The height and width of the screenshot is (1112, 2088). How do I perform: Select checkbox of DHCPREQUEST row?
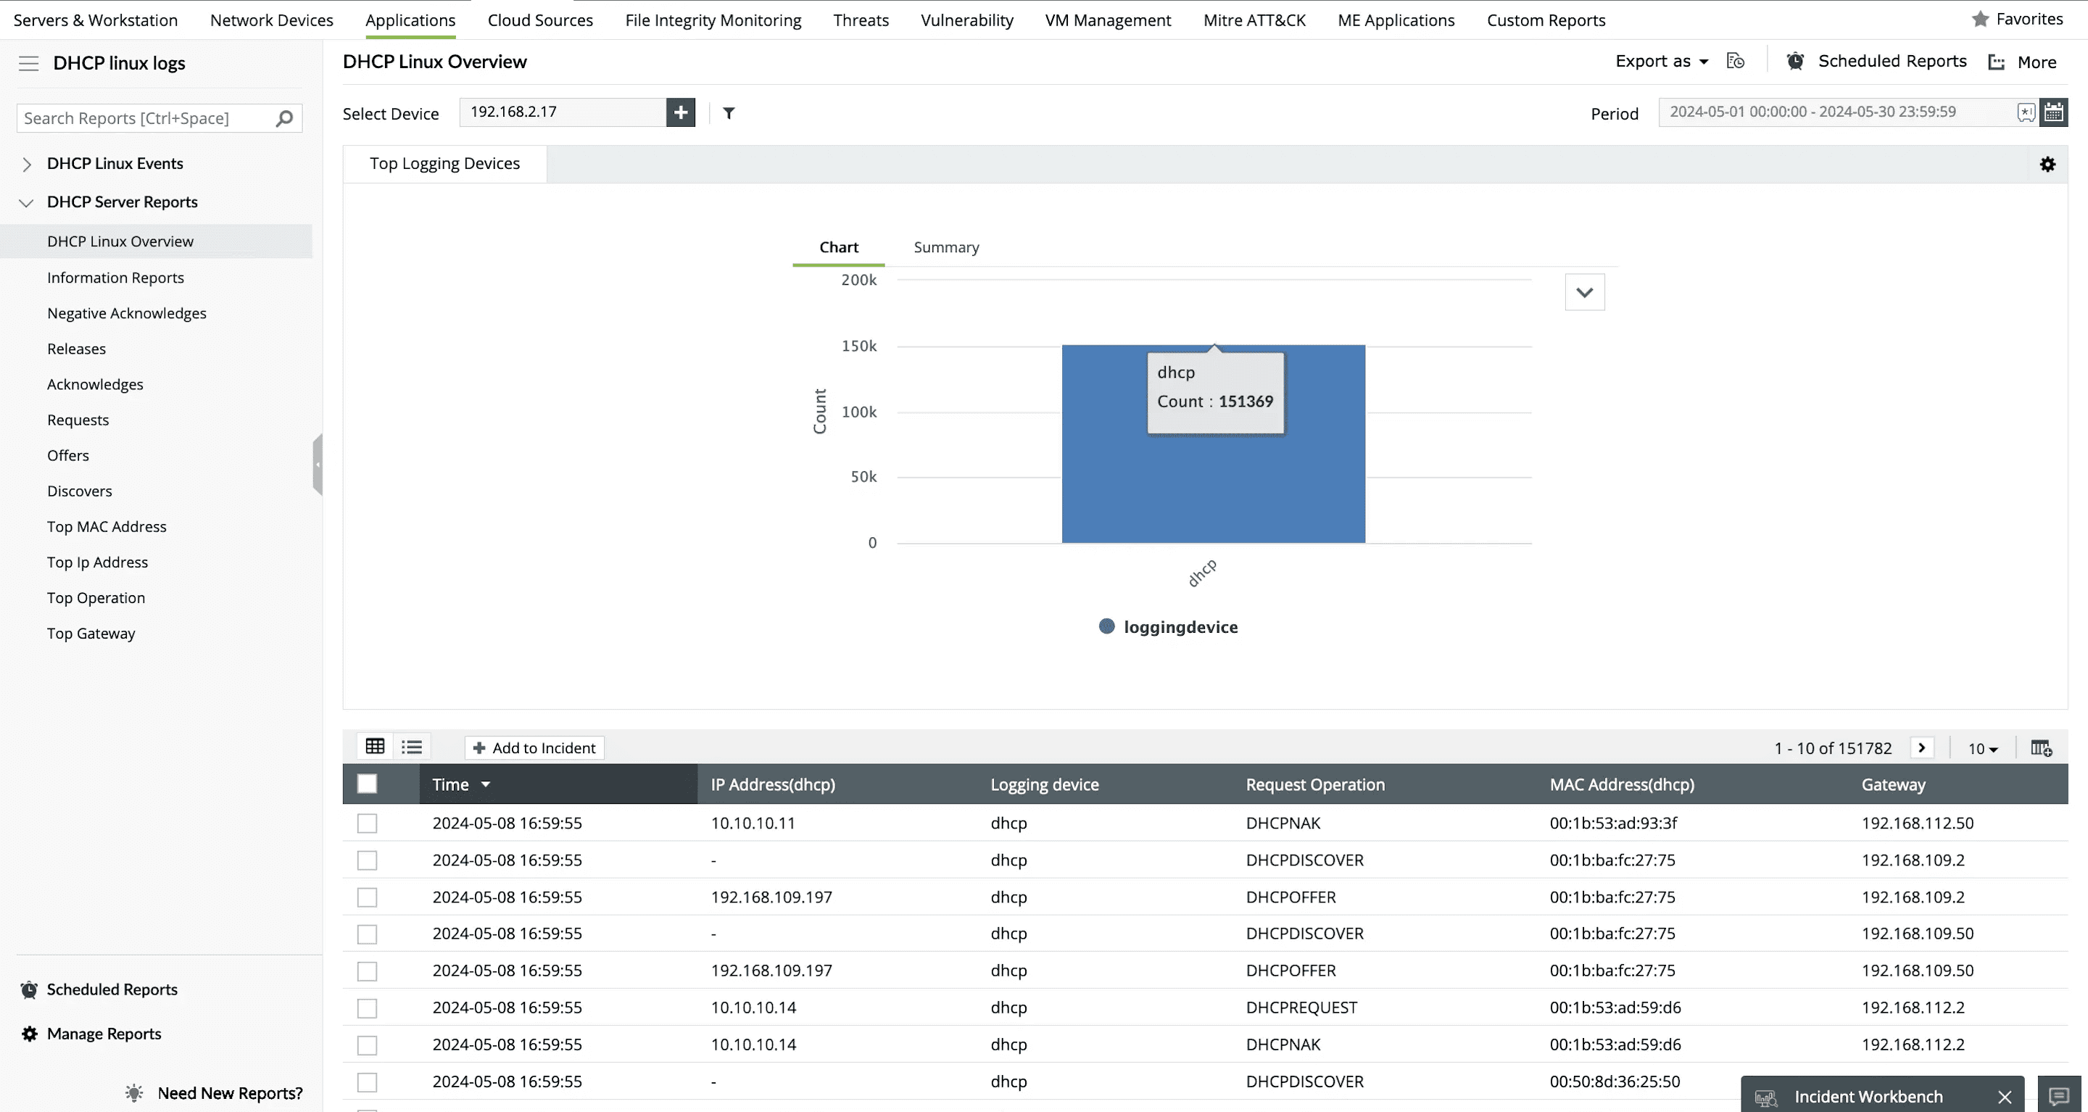[367, 1008]
